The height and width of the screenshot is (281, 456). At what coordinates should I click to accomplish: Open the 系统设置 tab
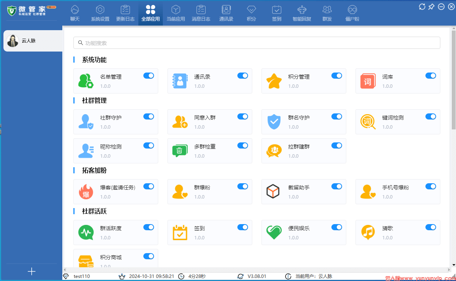tap(100, 13)
